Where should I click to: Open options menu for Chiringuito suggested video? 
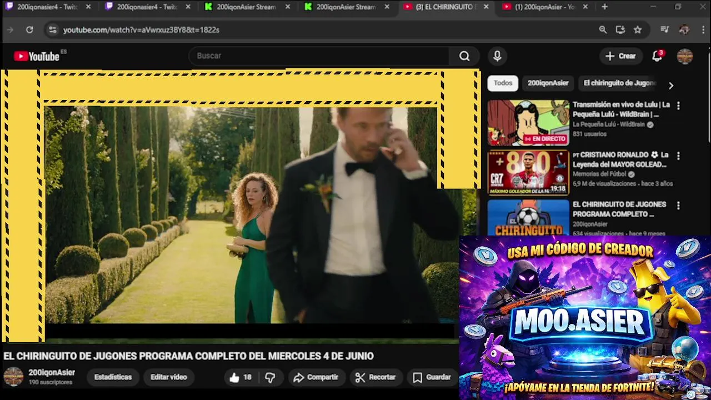tap(678, 206)
